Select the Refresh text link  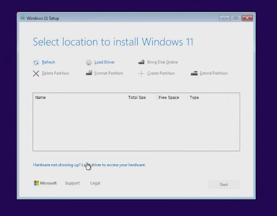[x=48, y=62]
